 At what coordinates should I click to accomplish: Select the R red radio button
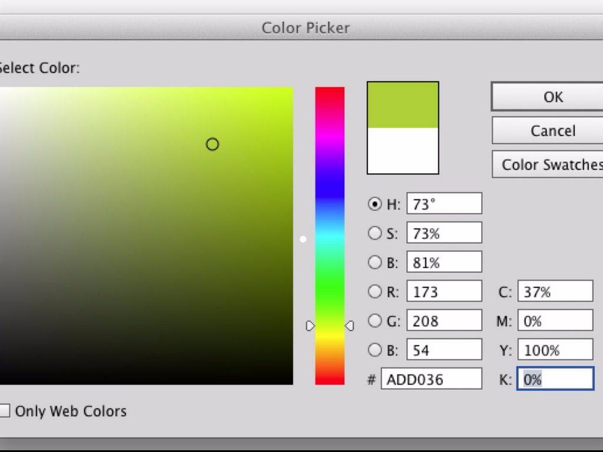375,291
